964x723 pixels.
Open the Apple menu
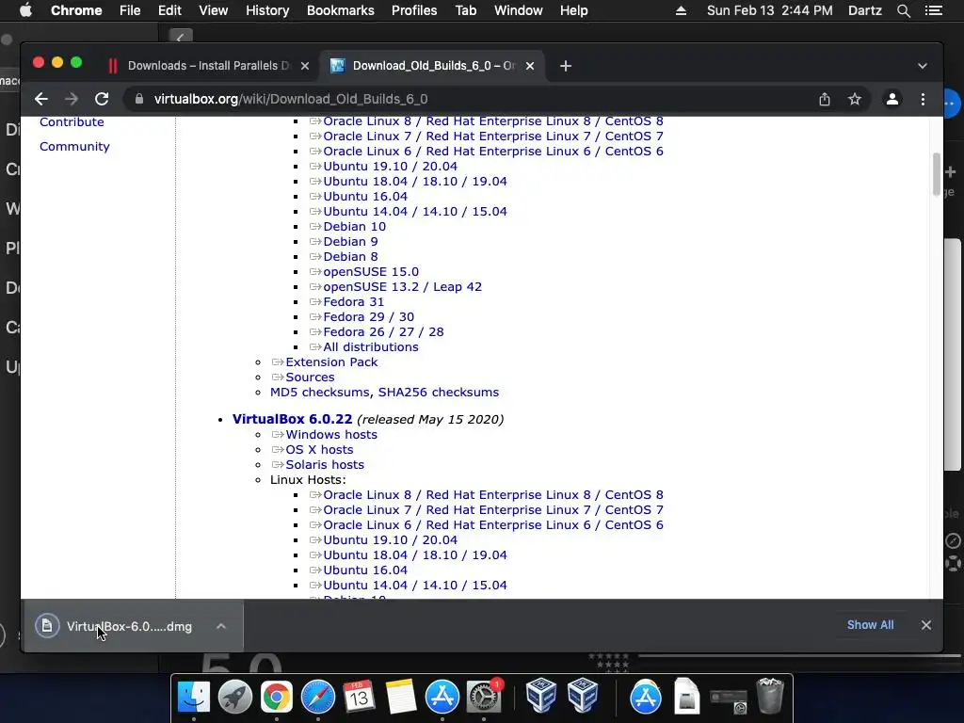25,10
